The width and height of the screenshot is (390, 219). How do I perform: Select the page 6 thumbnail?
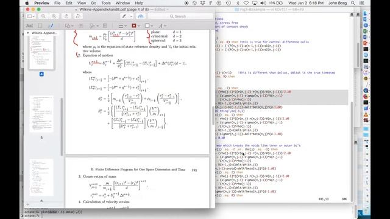[x=41, y=178]
